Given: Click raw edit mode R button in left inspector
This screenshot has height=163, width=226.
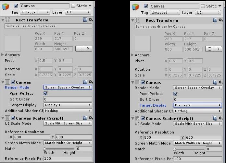Looking at the screenshot, I should (x=88, y=49).
